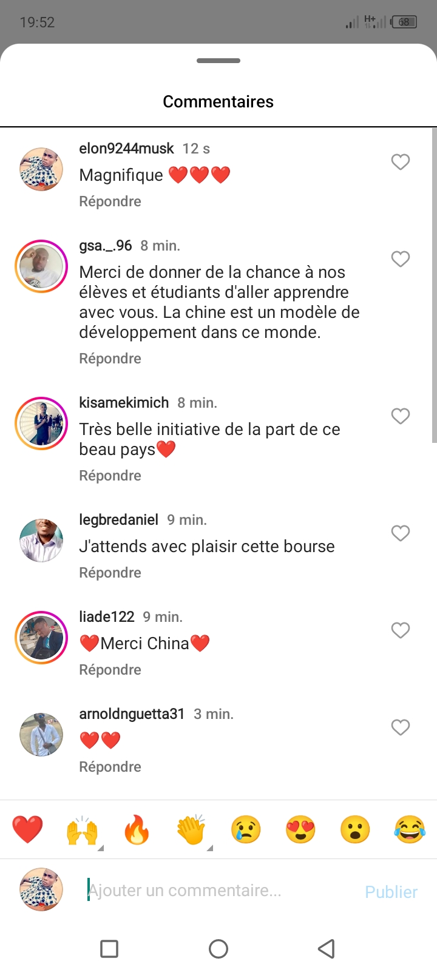
Task: Insert the surprised face emoji
Action: [x=355, y=829]
